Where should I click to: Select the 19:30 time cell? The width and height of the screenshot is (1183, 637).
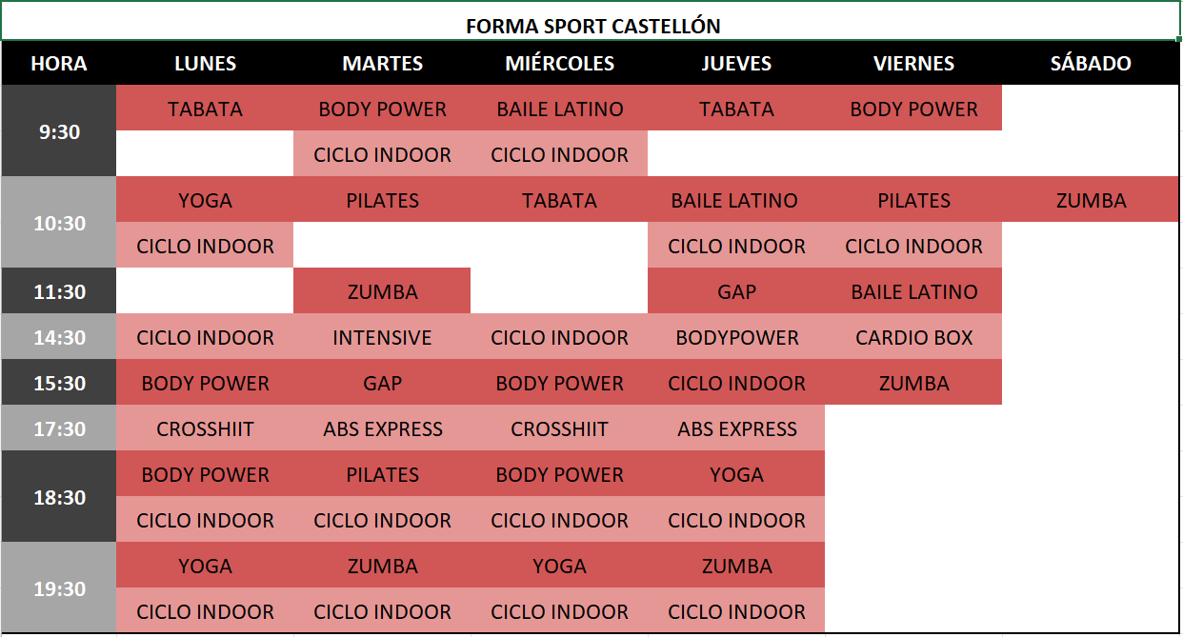(59, 589)
